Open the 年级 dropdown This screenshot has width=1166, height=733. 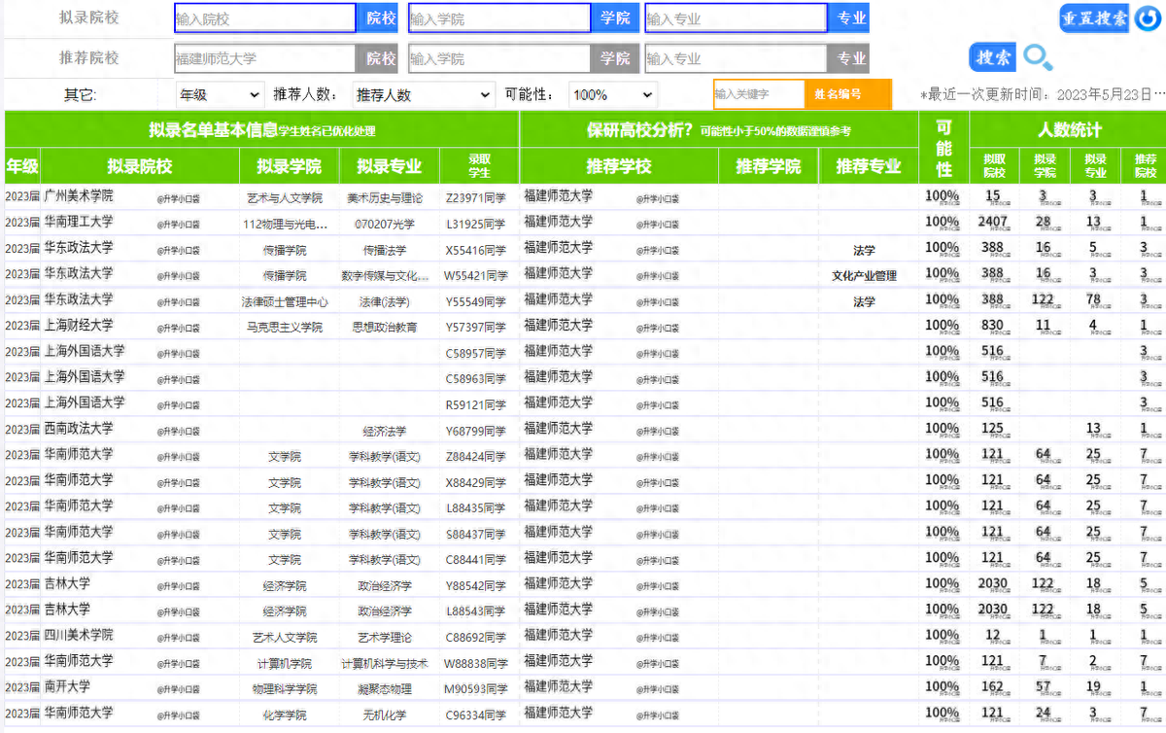coord(220,95)
